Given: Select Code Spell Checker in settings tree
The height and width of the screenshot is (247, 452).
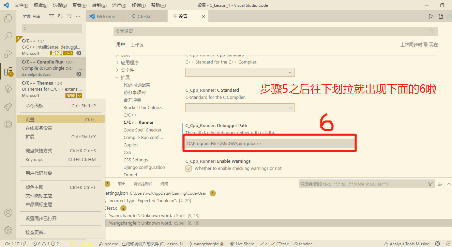Looking at the screenshot, I should [x=142, y=130].
